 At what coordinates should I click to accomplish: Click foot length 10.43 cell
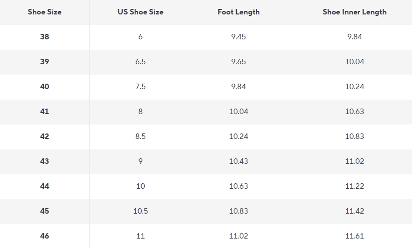(x=238, y=161)
